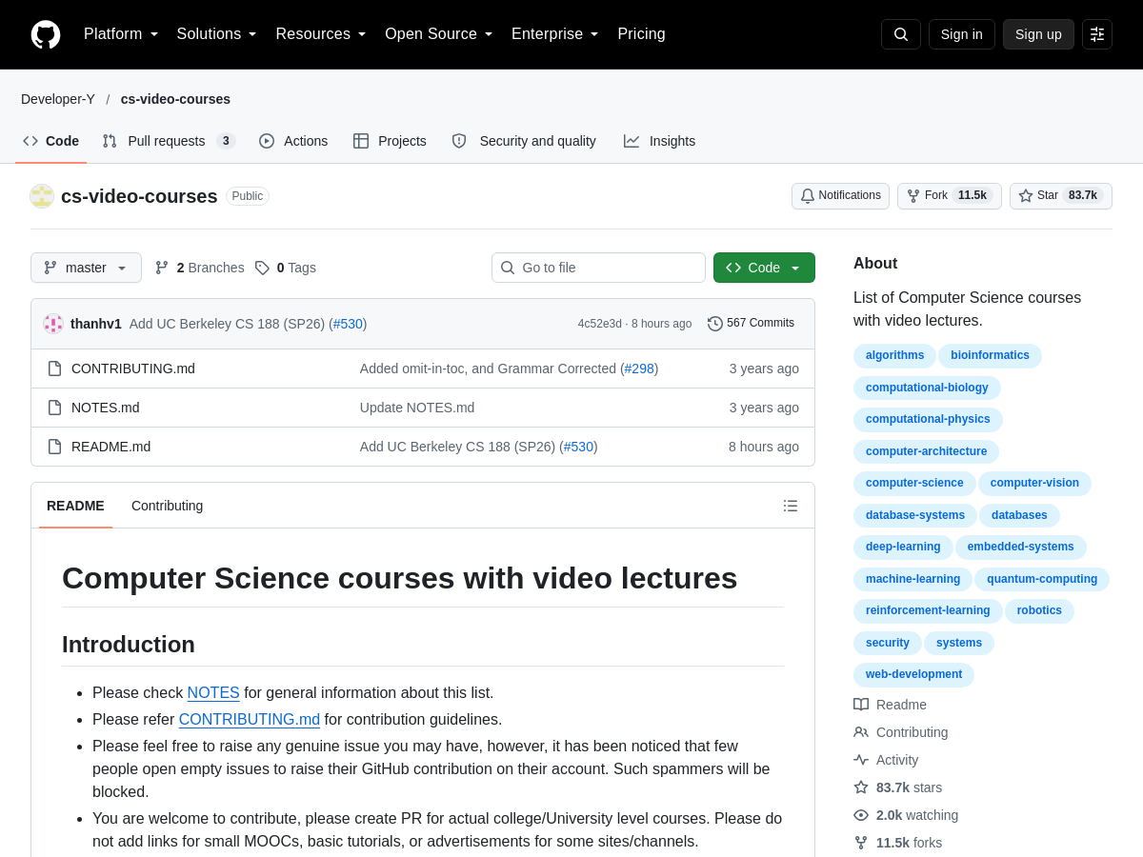Image resolution: width=1143 pixels, height=857 pixels.
Task: Open commit hash 4c52e3d
Action: pyautogui.click(x=599, y=324)
